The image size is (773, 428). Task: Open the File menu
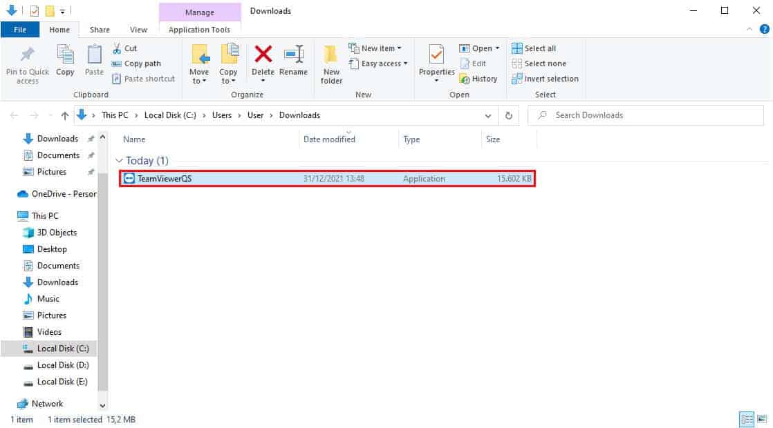[x=20, y=30]
